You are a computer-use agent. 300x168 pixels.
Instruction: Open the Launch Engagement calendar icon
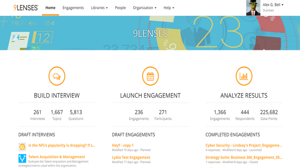coord(150,76)
